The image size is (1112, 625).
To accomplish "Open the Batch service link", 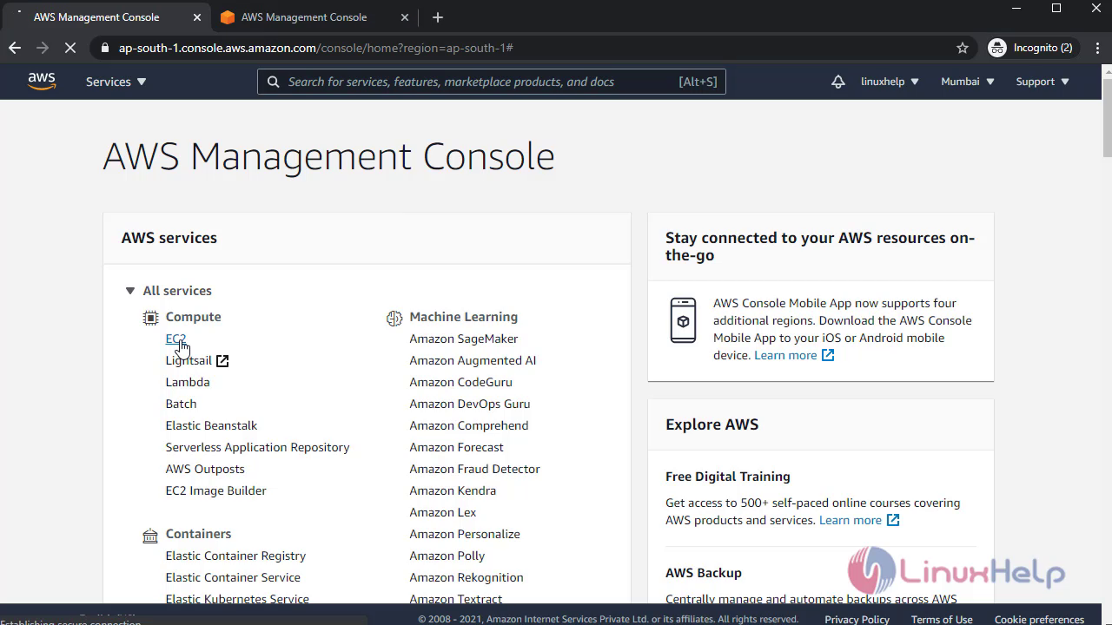I will pyautogui.click(x=181, y=404).
